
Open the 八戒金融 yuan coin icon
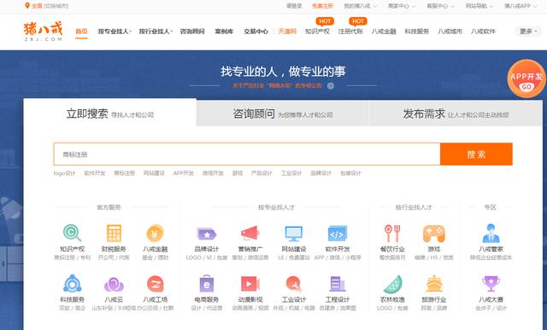(155, 234)
